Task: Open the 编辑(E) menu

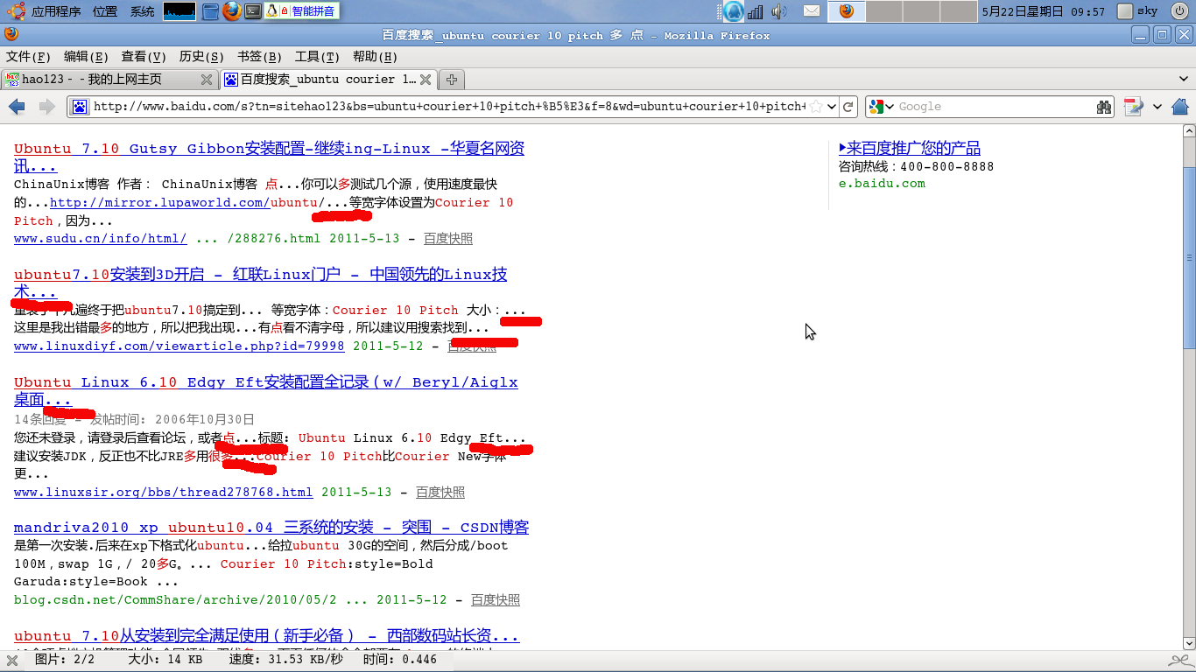Action: (86, 57)
